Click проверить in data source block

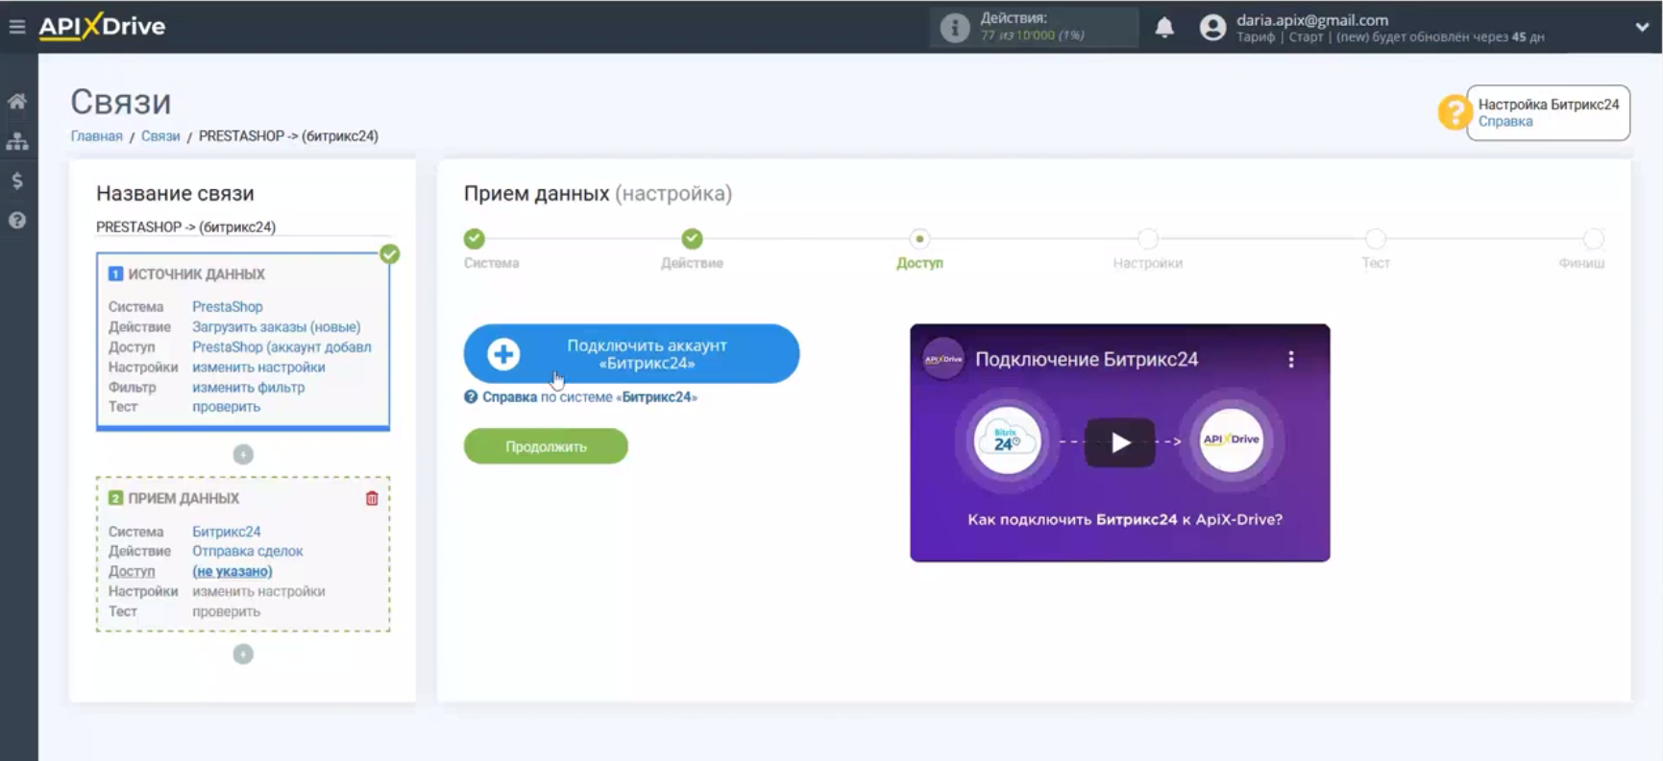click(226, 407)
